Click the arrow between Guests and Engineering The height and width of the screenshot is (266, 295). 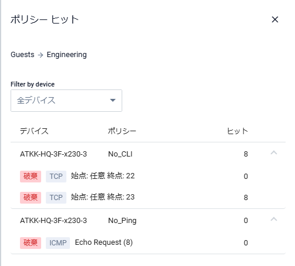(x=41, y=55)
